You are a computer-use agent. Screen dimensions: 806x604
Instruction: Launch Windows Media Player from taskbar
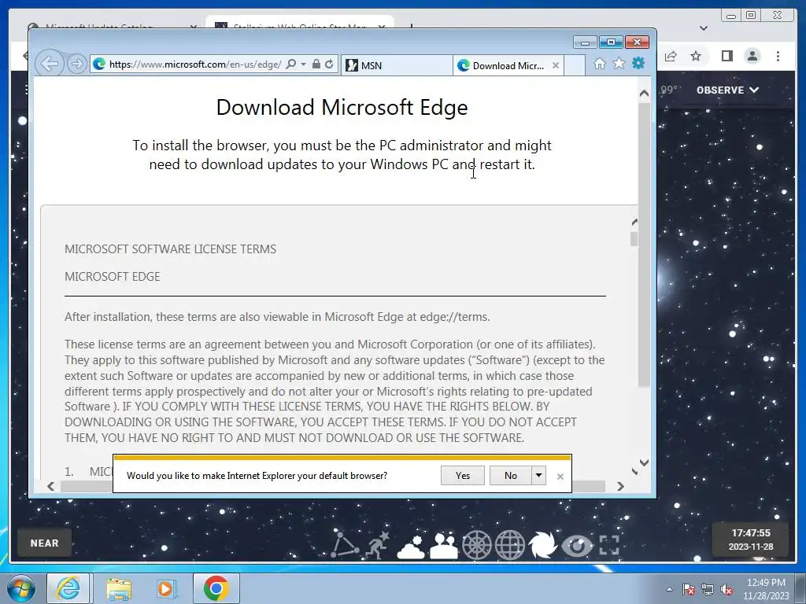coord(167,588)
